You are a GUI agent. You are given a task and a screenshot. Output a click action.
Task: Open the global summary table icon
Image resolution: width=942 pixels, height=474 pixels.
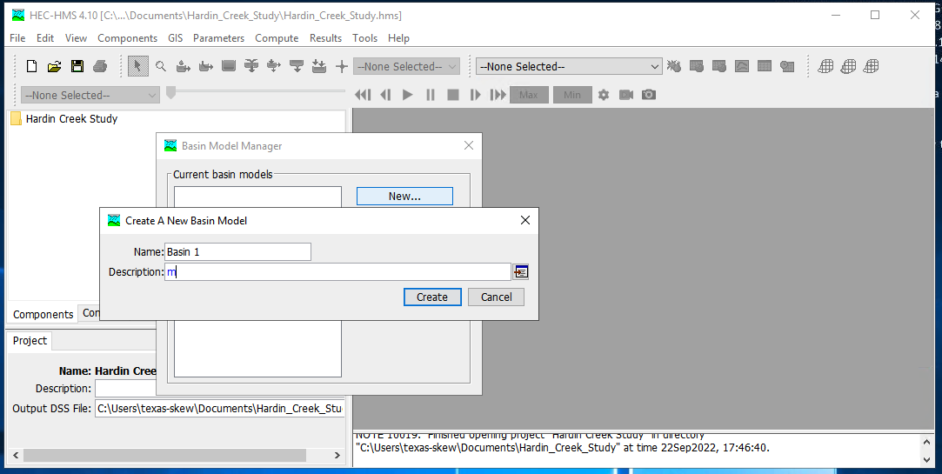(697, 67)
